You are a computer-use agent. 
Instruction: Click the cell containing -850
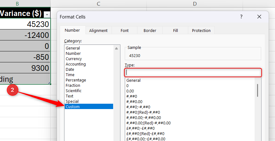click(25, 57)
